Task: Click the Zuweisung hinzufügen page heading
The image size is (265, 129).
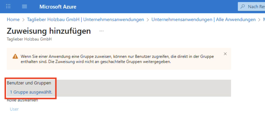Action: click(x=49, y=31)
